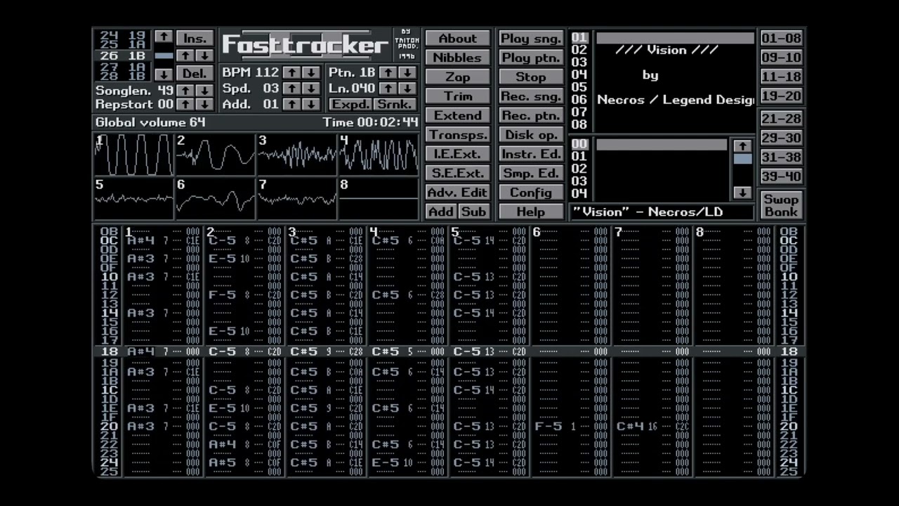Increase BPM with up arrow

coord(291,72)
